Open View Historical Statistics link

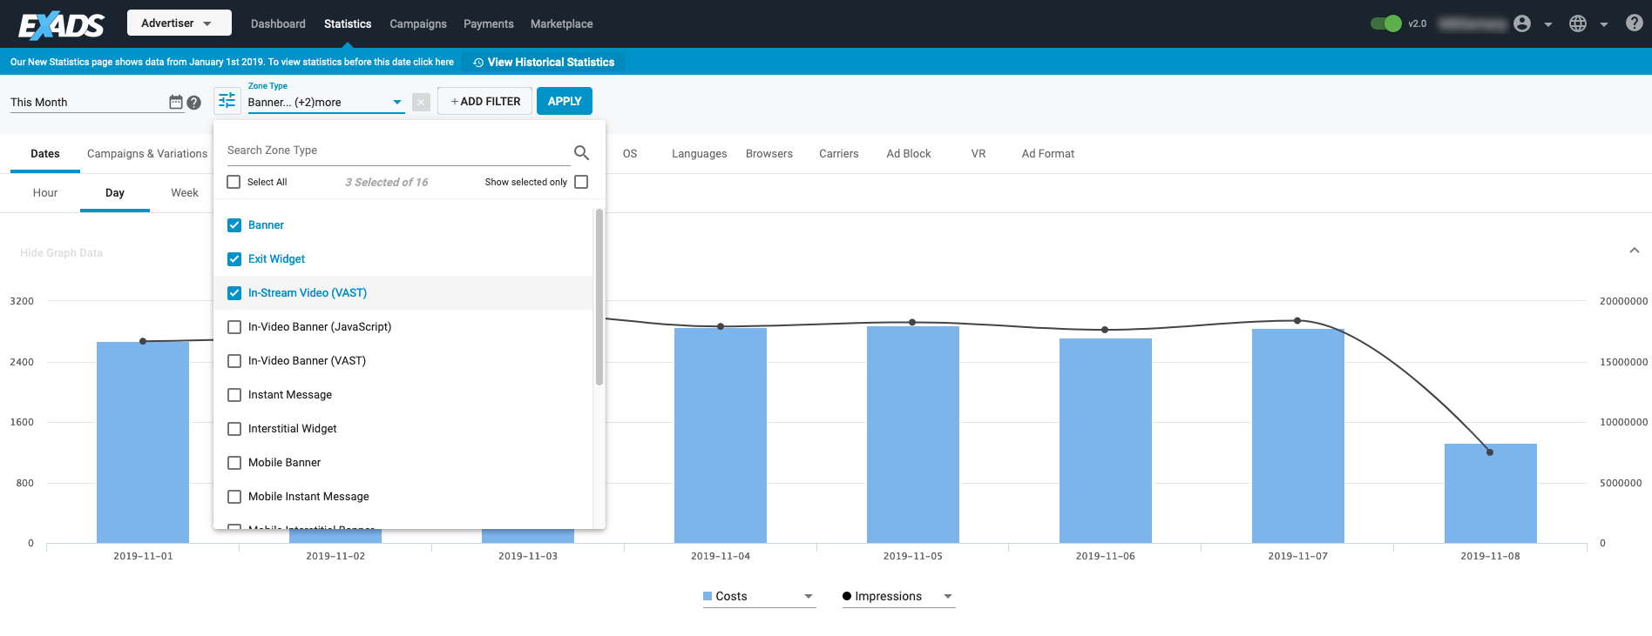click(544, 62)
